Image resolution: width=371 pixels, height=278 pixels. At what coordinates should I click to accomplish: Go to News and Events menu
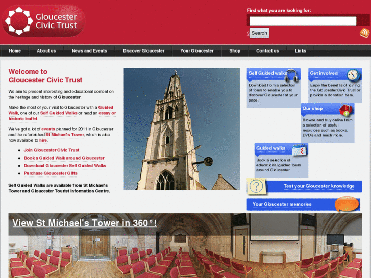click(89, 50)
